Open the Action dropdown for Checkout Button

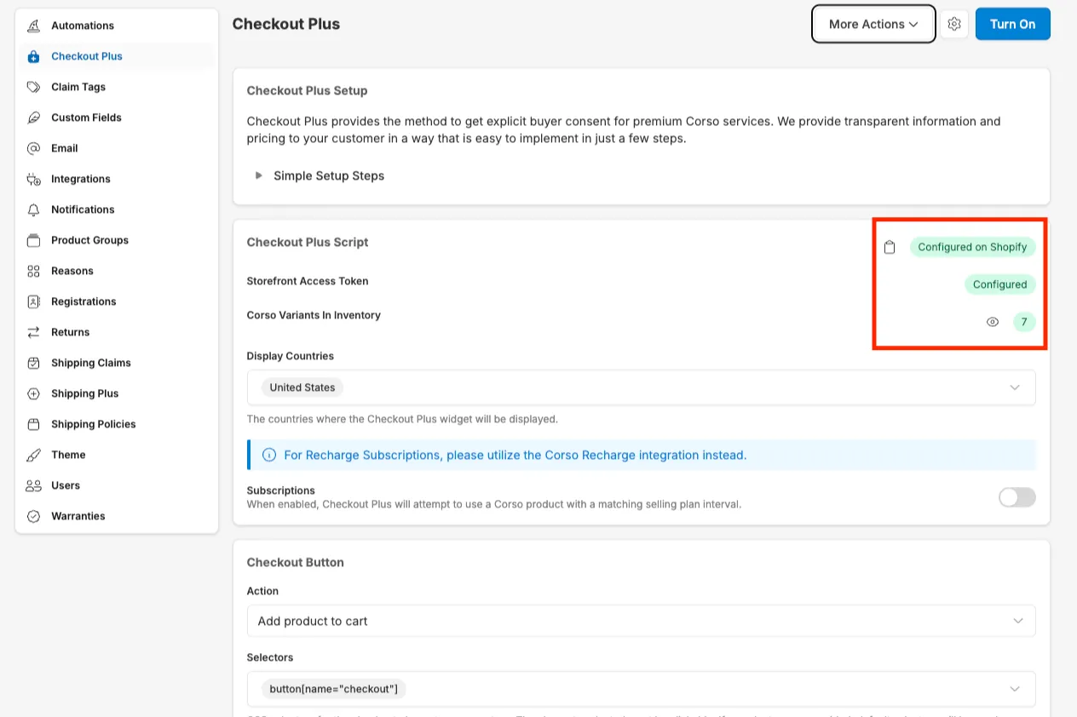click(x=1017, y=621)
